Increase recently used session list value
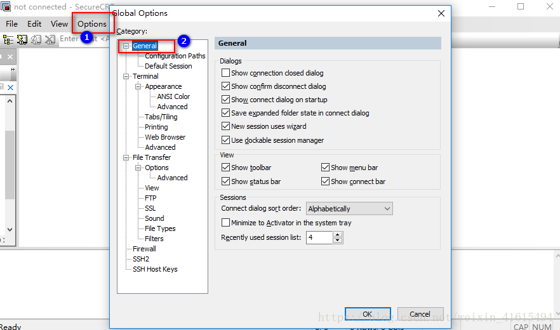The image size is (560, 330). [x=338, y=235]
